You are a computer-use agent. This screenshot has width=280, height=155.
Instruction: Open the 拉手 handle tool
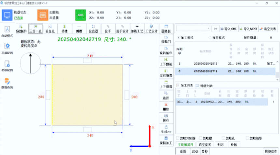point(108,29)
